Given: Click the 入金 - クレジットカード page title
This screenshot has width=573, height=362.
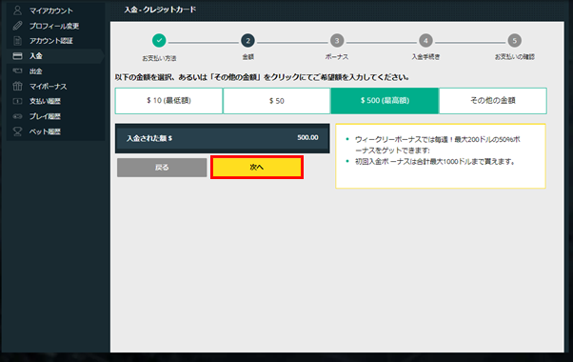Looking at the screenshot, I should pos(160,10).
